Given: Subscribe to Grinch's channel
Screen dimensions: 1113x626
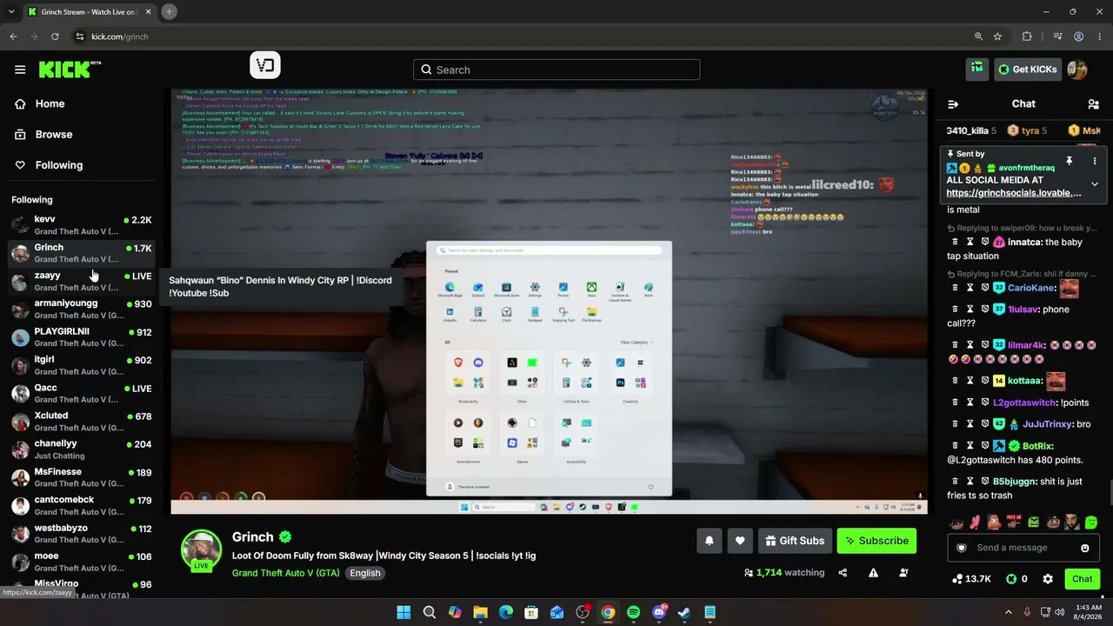Looking at the screenshot, I should (876, 541).
